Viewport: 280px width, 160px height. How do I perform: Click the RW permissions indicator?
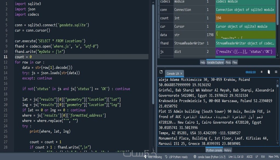point(263,157)
